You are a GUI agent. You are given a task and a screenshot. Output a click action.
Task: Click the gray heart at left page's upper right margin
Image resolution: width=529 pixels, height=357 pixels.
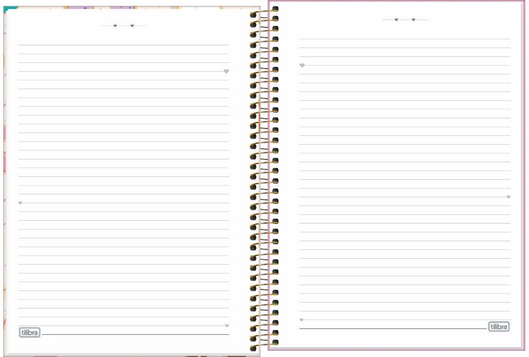226,71
